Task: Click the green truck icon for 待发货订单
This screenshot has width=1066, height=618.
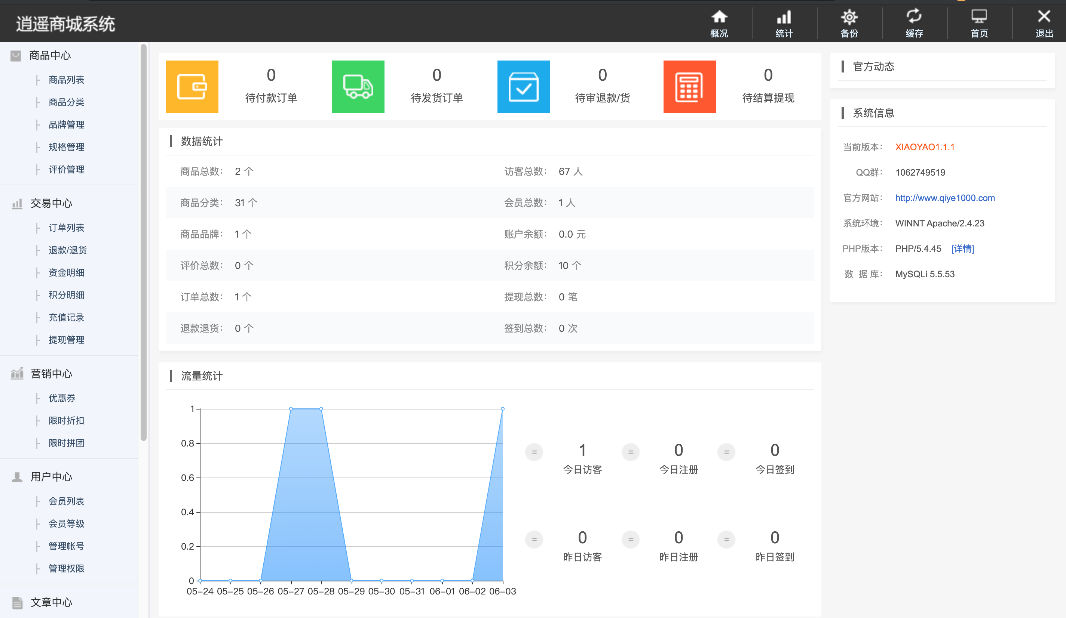Action: coord(358,87)
